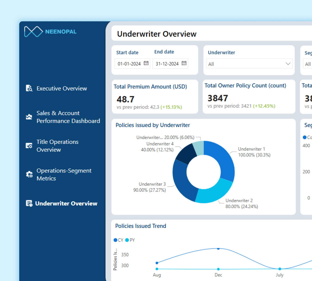Click the Sales & Account Performance Dashboard icon
Screen dimensions: 312x281
[29, 117]
